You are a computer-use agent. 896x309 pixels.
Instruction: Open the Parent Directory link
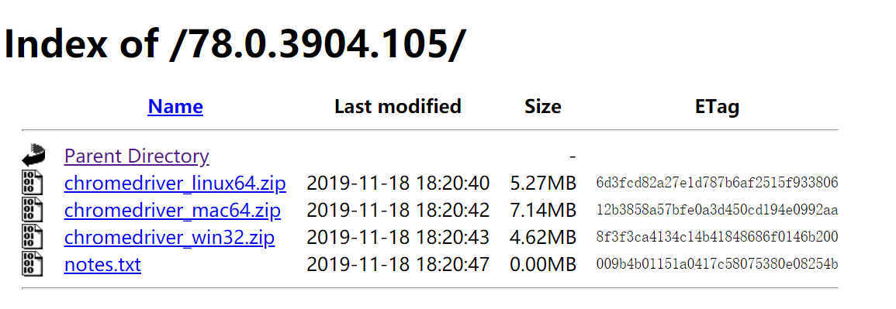[137, 156]
